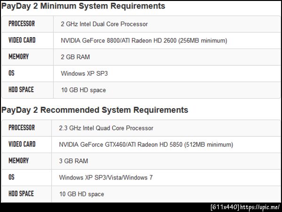The width and height of the screenshot is (282, 212).
Task: Click the 2 GHz Intel Dual Core Processor text
Action: tap(104, 24)
